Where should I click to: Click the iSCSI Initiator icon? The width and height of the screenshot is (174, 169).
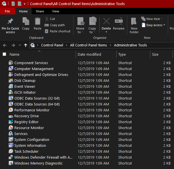11,92
